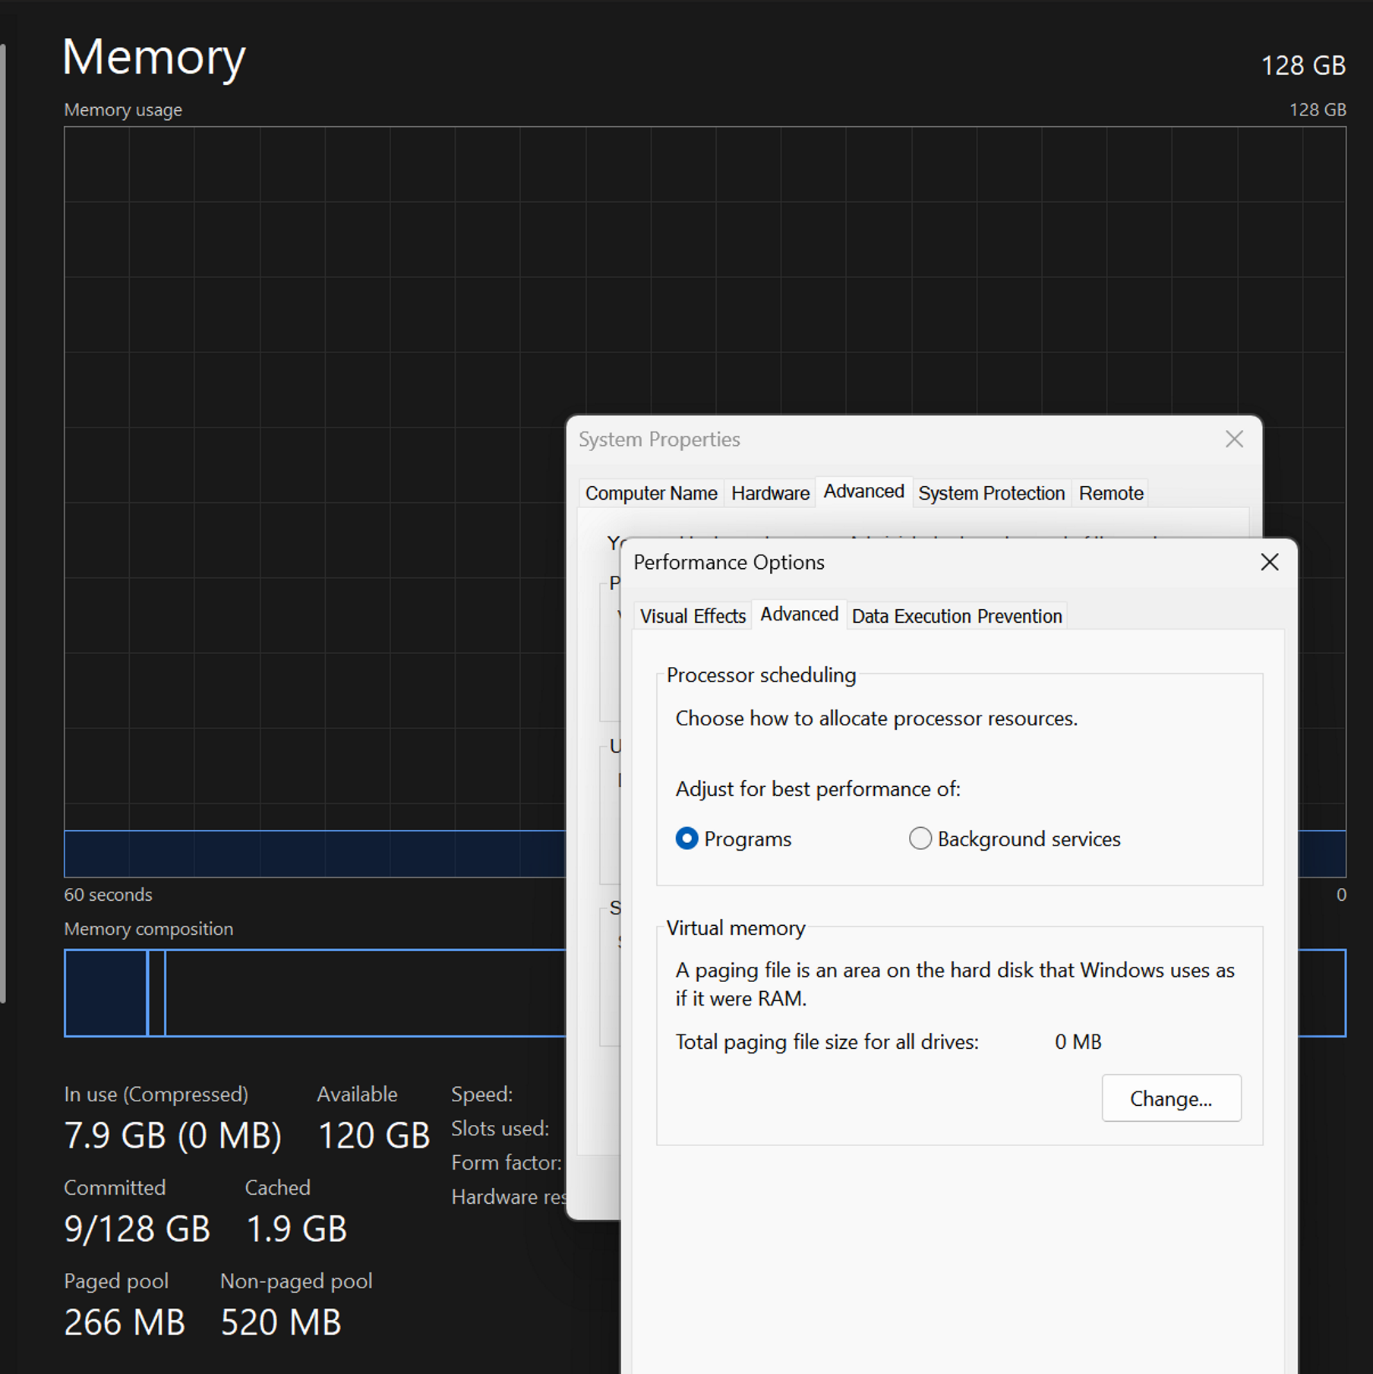Click the "Virtual memory" group label

736,928
